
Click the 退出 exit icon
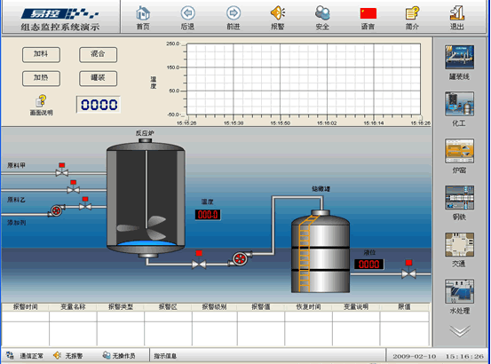tap(457, 13)
